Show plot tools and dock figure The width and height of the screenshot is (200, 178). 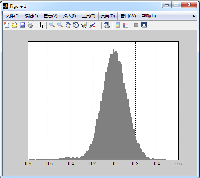(144, 25)
